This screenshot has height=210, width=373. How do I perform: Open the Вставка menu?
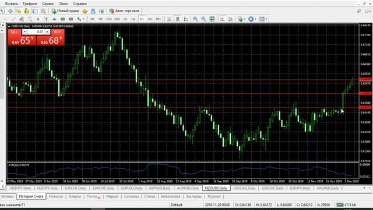(x=11, y=4)
